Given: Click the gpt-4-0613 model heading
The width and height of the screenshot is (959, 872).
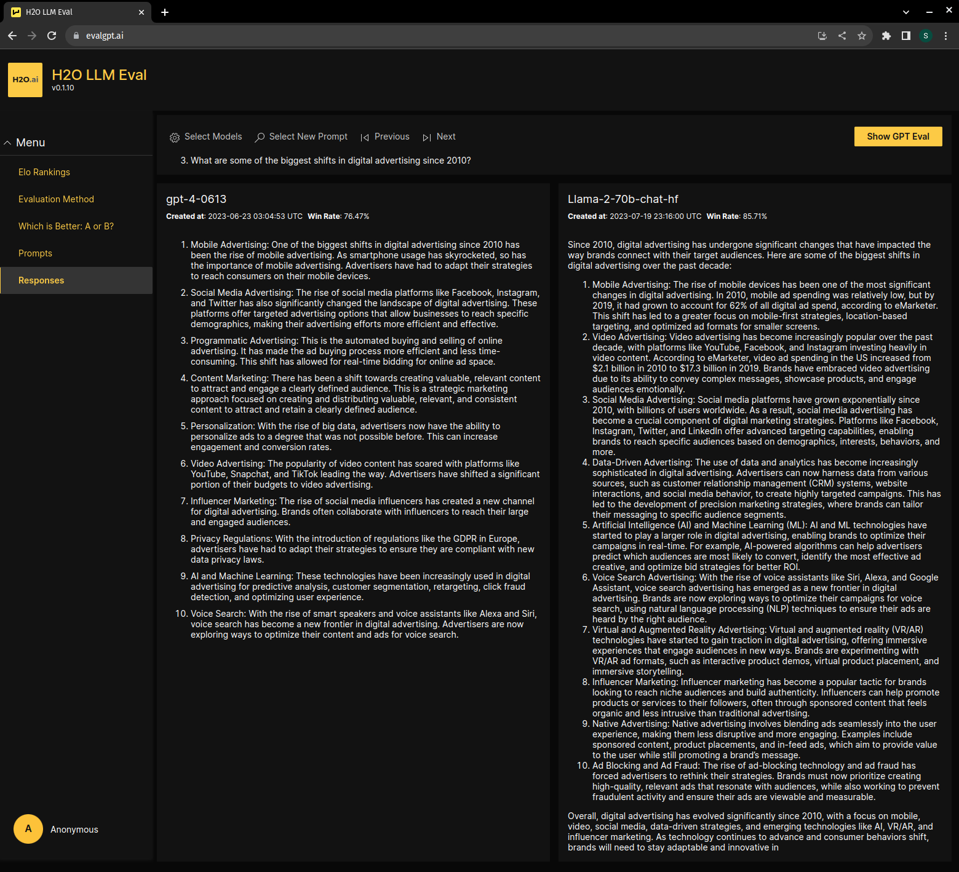Looking at the screenshot, I should click(196, 199).
